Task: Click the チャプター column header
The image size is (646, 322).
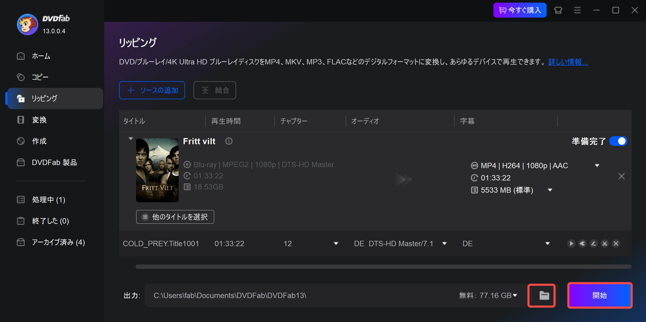Action: click(x=294, y=121)
